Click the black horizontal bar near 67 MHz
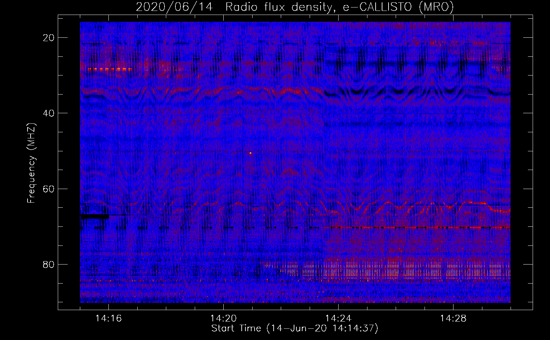 (x=95, y=216)
